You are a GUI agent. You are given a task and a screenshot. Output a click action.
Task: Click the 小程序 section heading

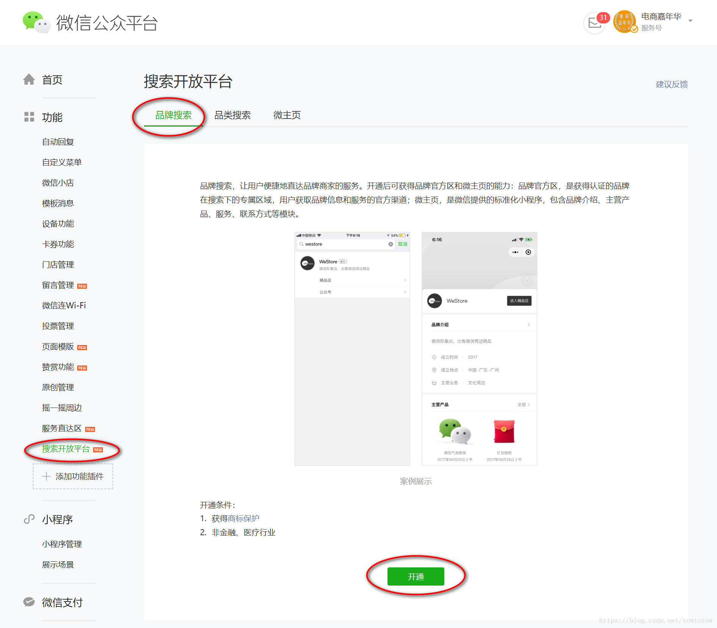click(57, 519)
